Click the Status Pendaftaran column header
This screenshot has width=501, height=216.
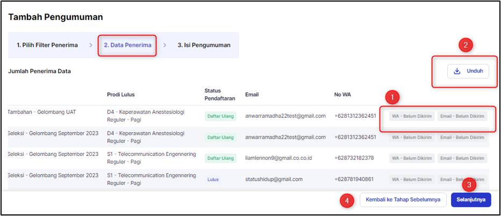pos(220,95)
